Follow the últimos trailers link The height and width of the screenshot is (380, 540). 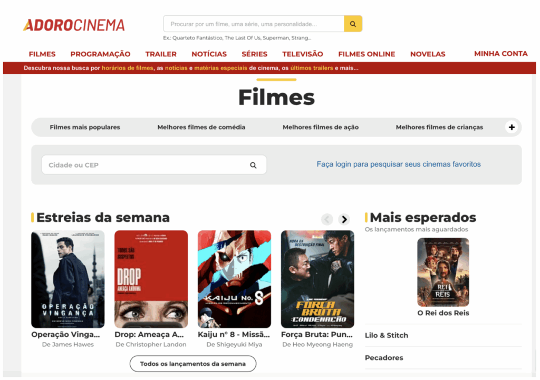pos(312,68)
